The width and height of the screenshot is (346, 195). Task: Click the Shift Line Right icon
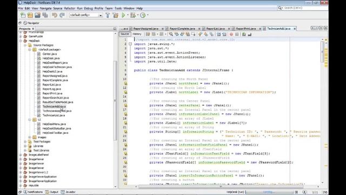click(x=224, y=34)
